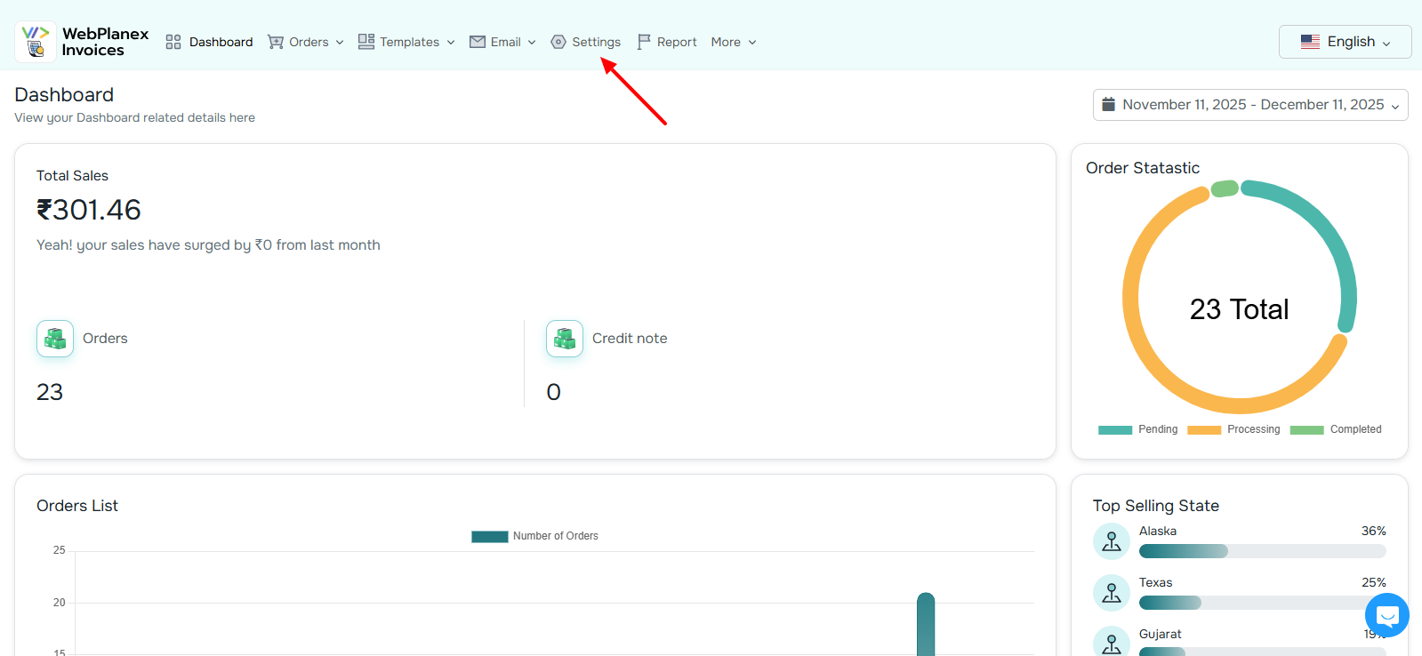Screen dimensions: 1422x656
Task: Open the Report menu item
Action: (x=667, y=42)
